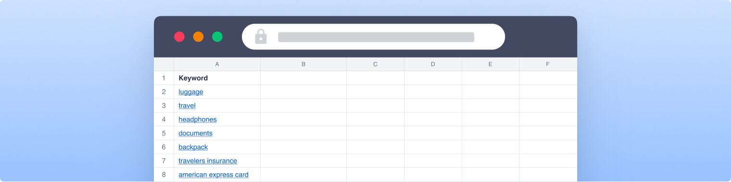Viewport: 731px width, 182px height.
Task: Select column C header
Action: coord(375,64)
